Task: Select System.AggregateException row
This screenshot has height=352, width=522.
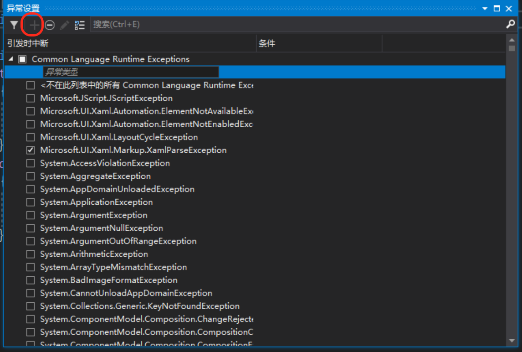Action: coord(95,176)
